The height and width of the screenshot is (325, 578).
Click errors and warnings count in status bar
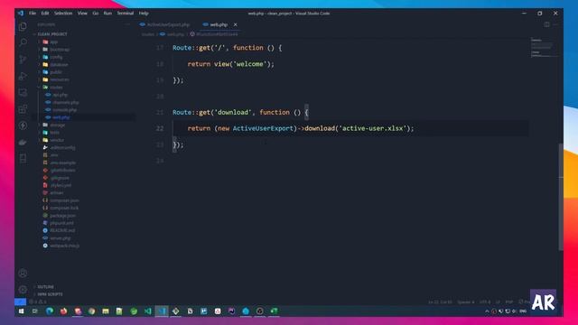coord(38,302)
